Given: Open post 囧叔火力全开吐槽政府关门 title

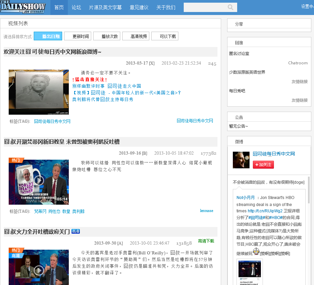Looking at the screenshot, I should pyautogui.click(x=37, y=232).
